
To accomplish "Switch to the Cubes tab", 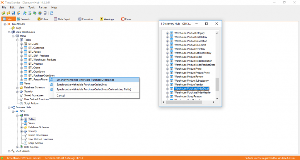I will [x=43, y=19].
